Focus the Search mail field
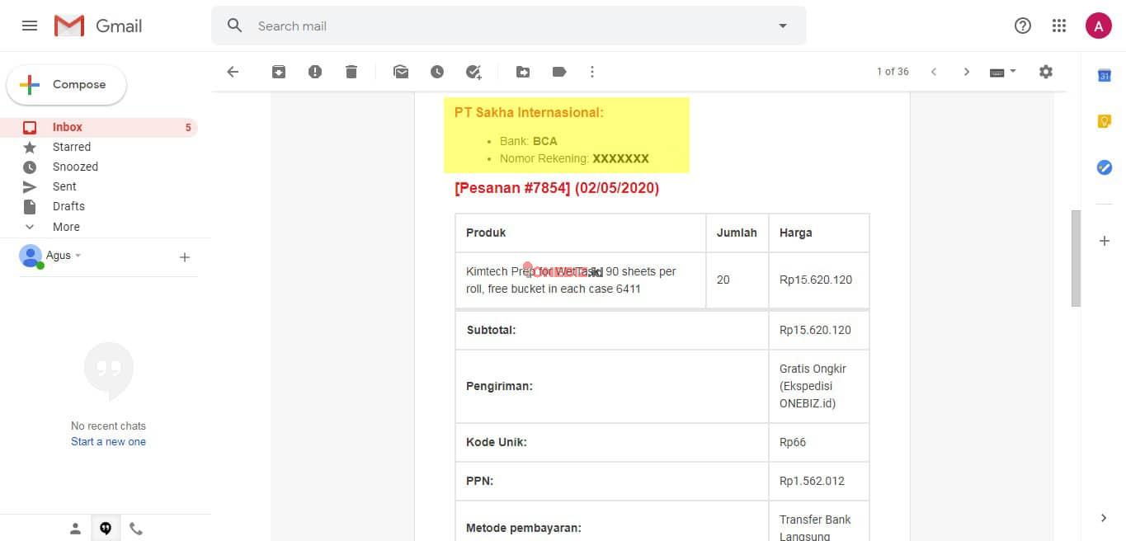 coord(508,26)
